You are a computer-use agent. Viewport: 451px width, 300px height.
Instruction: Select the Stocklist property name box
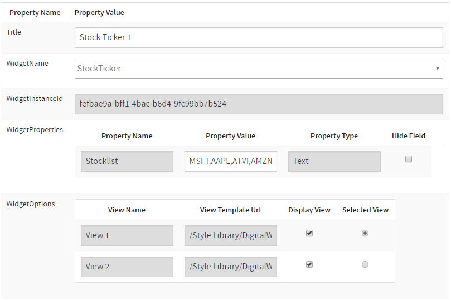tap(127, 161)
